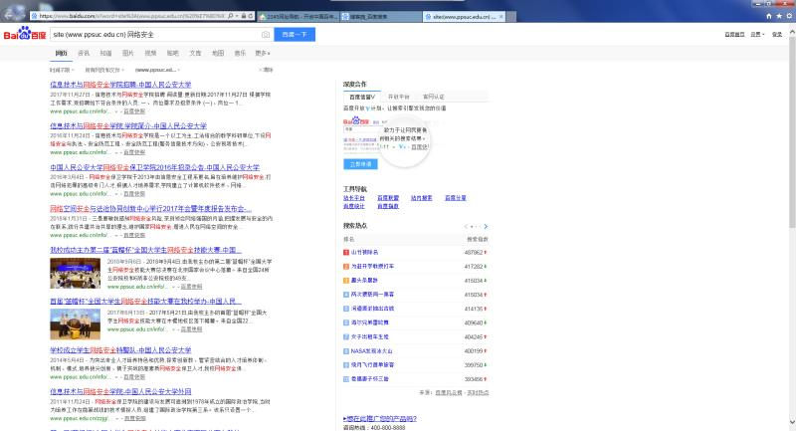The width and height of the screenshot is (796, 431).
Task: Open the www.ppsuc.ed... site filter dropdown
Action: point(157,70)
